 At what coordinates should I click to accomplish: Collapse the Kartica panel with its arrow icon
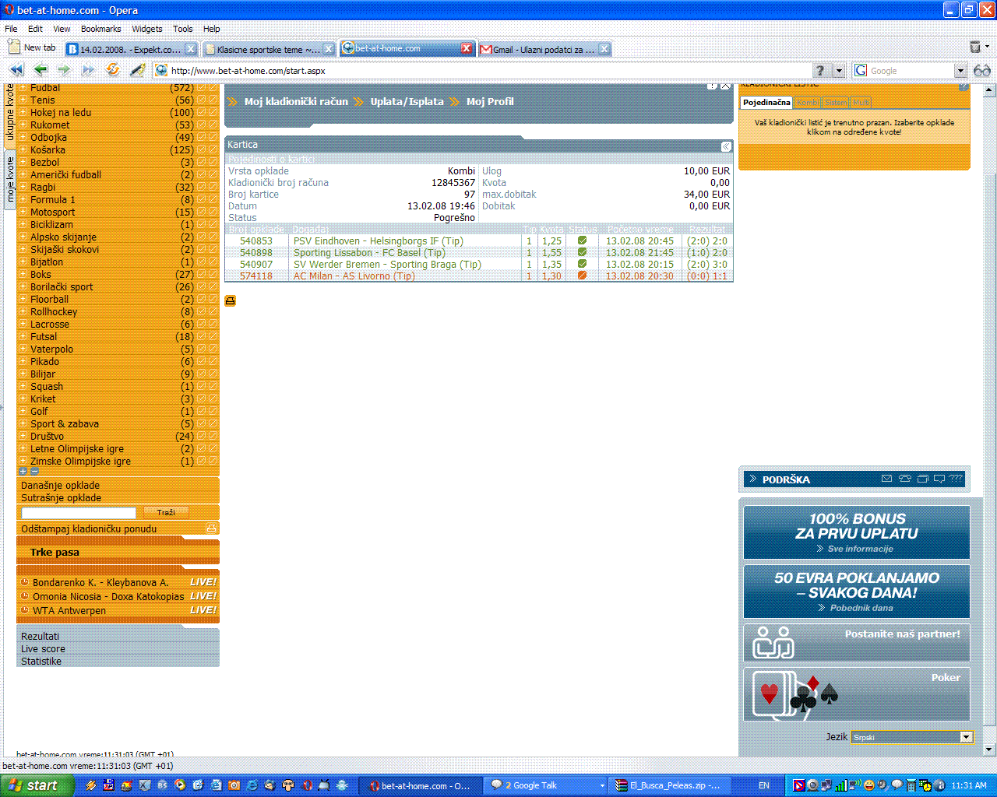(726, 146)
